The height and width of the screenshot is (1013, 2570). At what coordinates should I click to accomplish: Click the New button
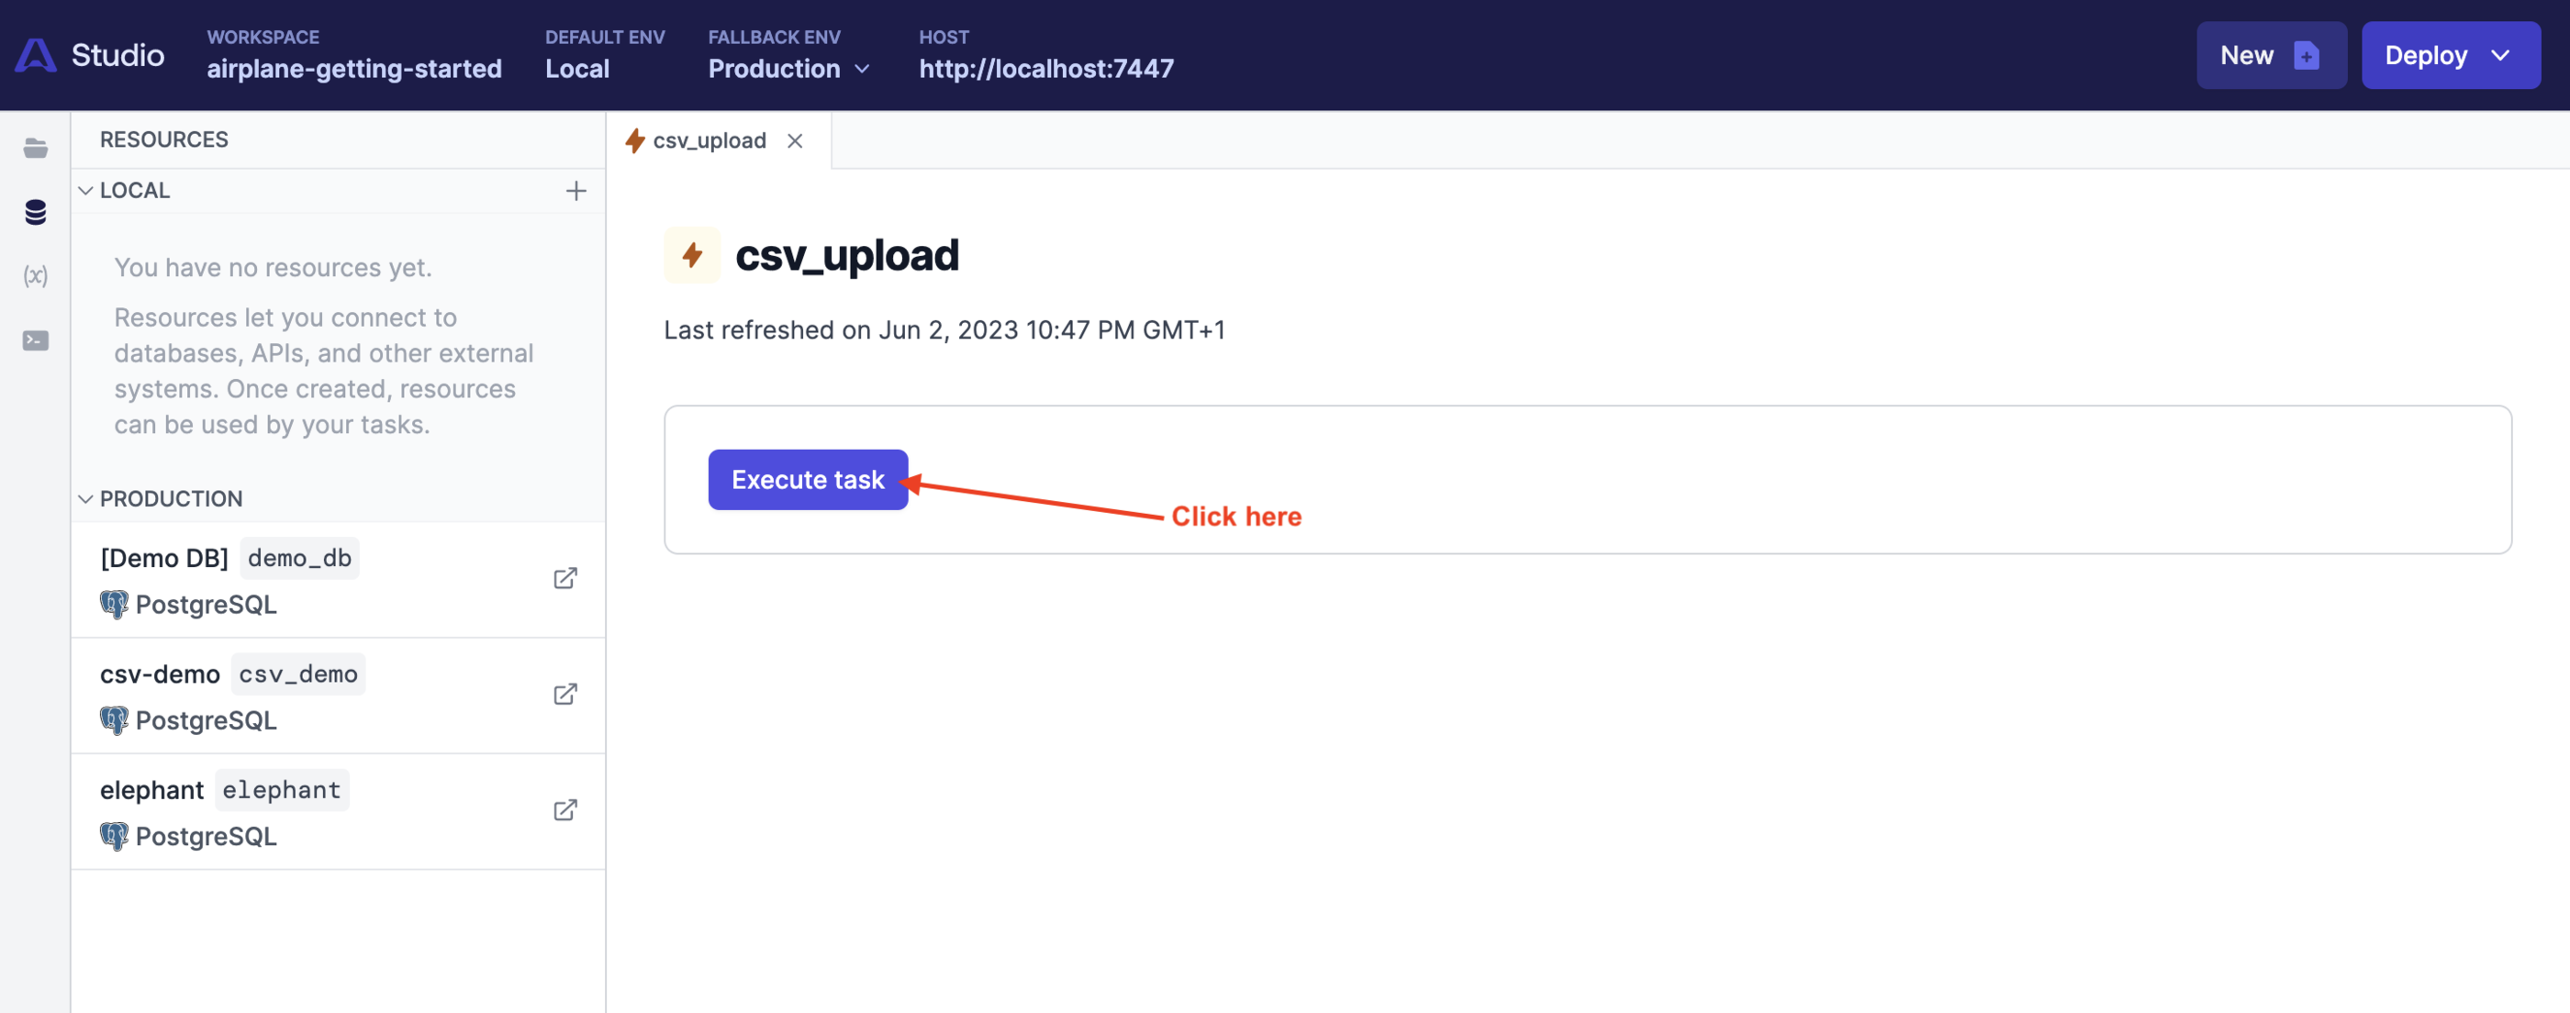(x=2271, y=55)
